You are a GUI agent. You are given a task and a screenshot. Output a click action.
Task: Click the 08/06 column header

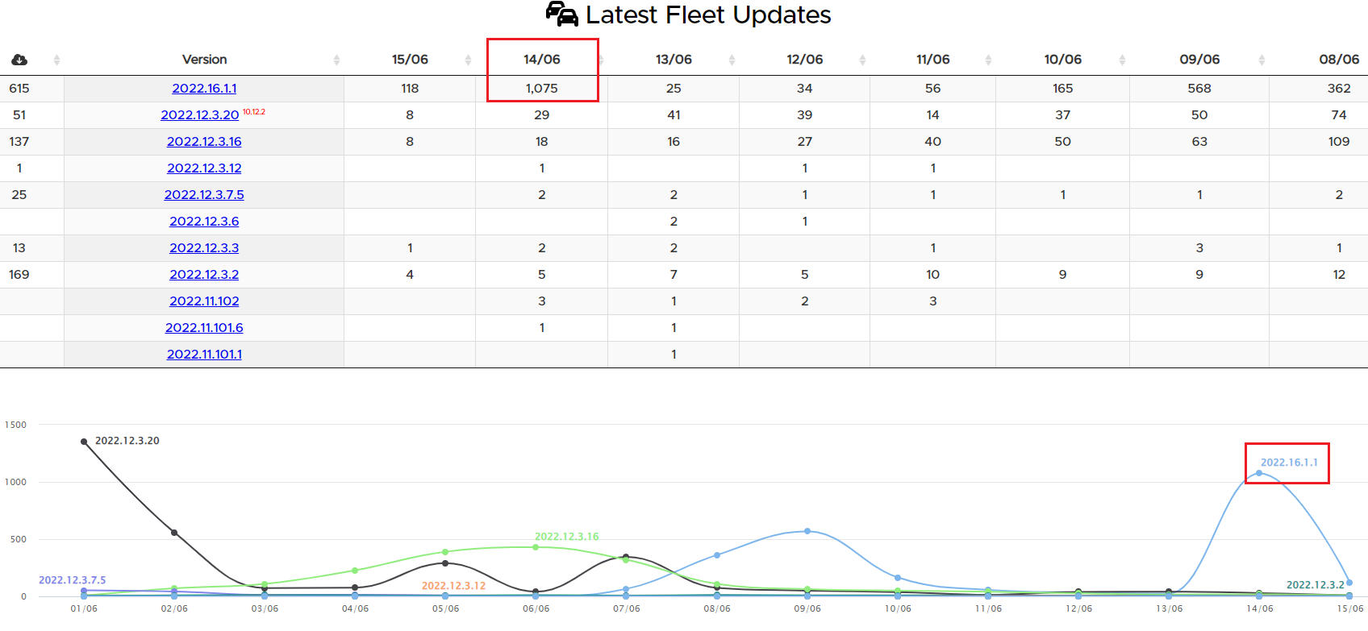coord(1339,60)
